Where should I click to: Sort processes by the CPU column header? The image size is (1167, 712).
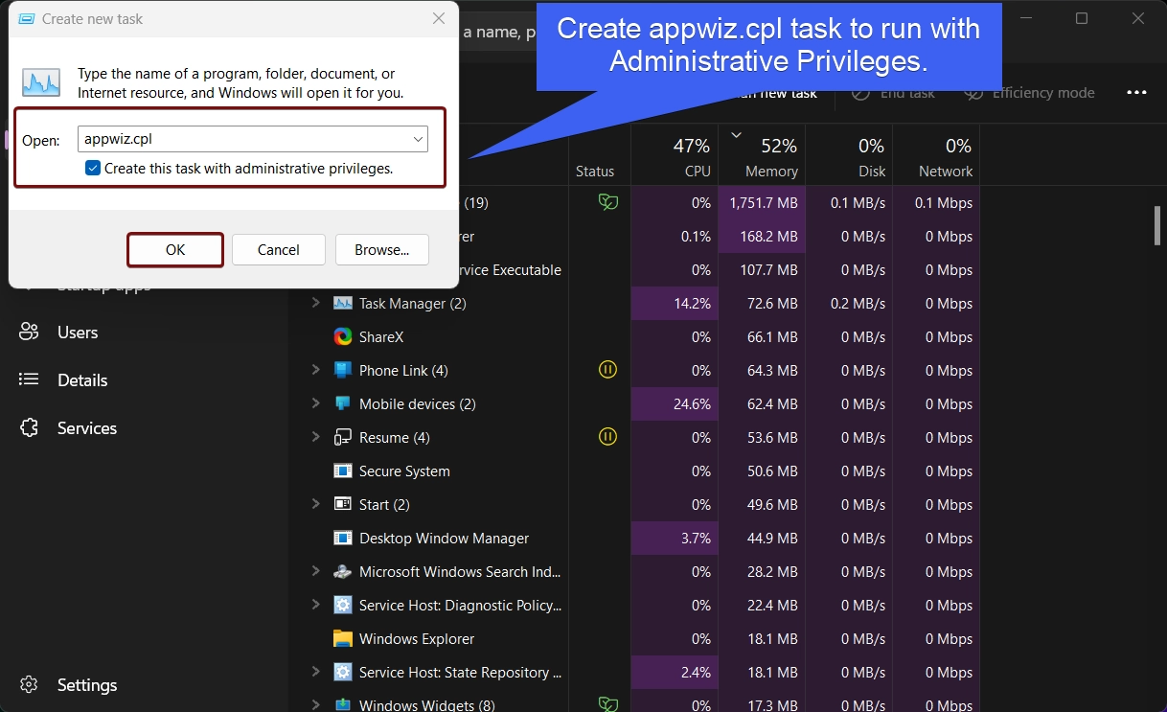click(x=675, y=155)
